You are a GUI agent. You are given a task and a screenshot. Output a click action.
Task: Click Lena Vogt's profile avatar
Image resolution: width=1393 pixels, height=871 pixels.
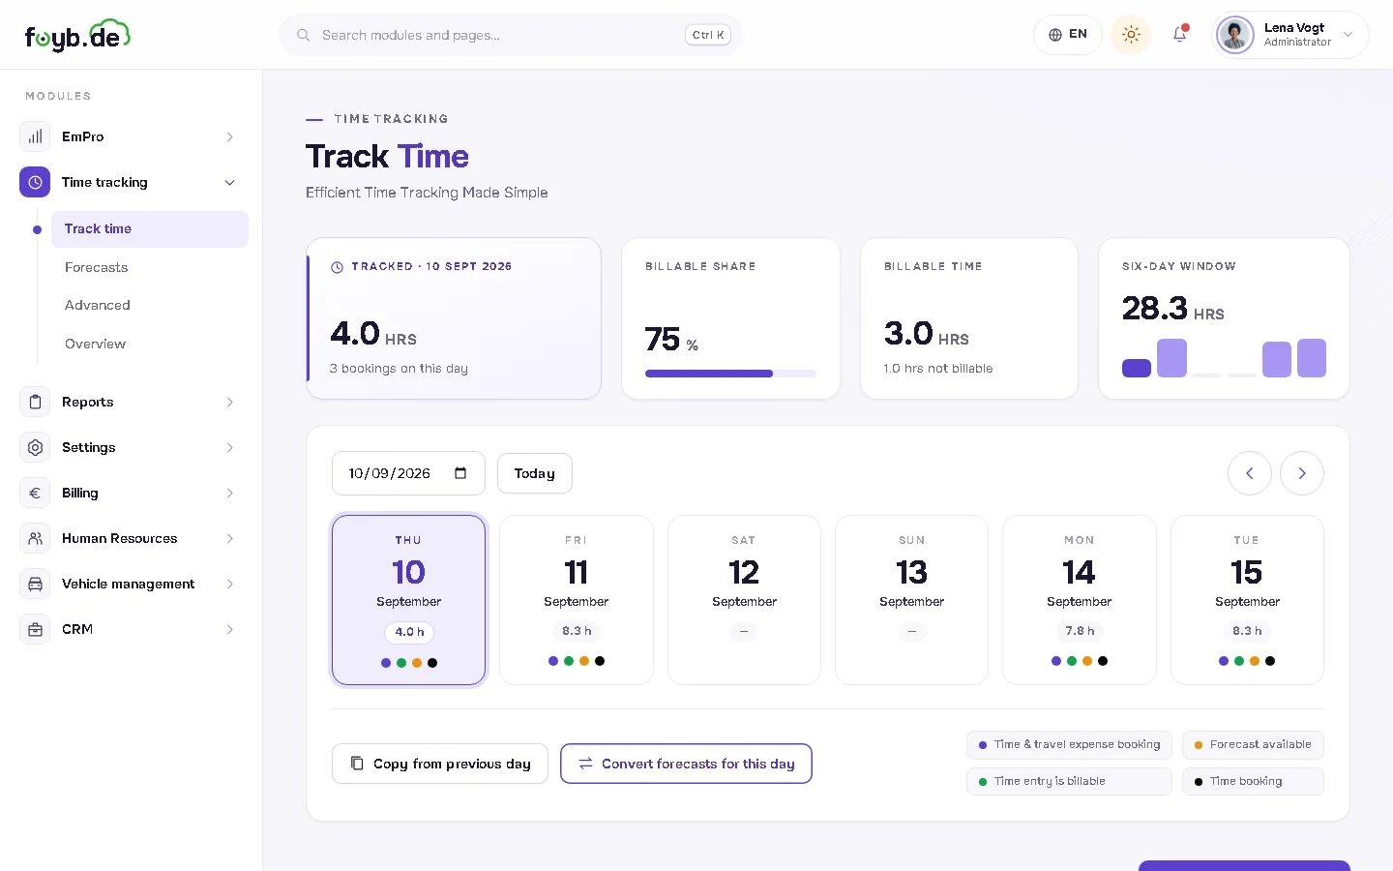click(1235, 35)
